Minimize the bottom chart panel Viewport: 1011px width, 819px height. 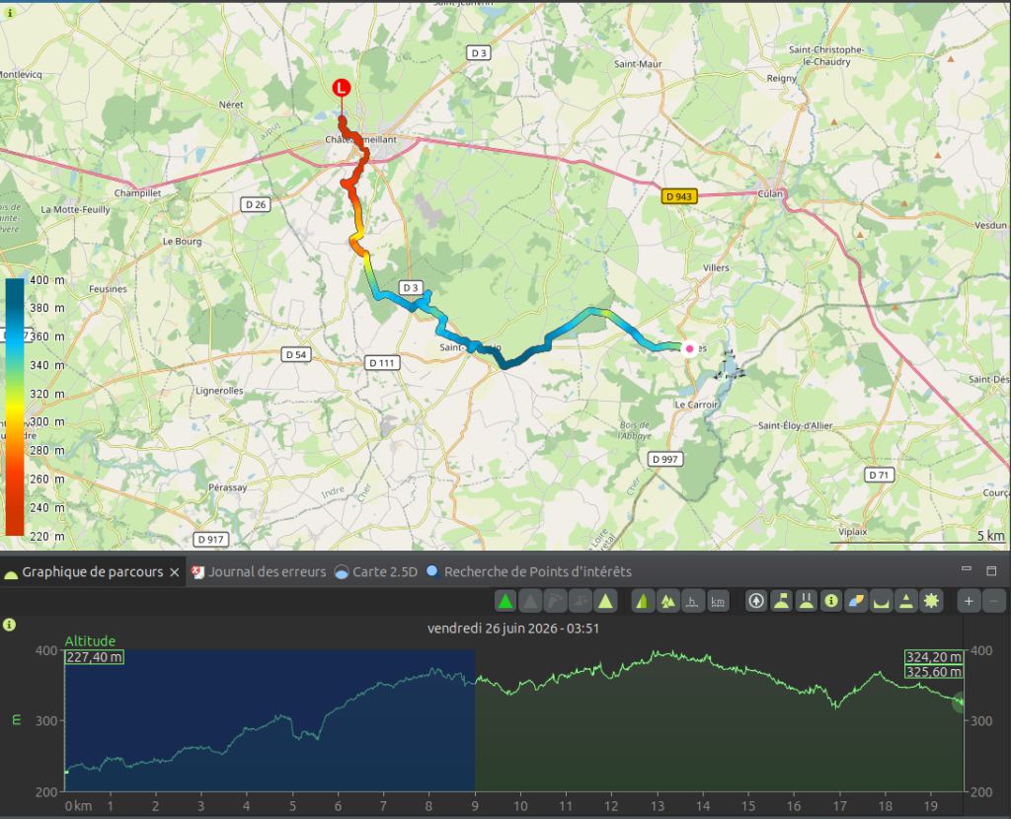[967, 569]
